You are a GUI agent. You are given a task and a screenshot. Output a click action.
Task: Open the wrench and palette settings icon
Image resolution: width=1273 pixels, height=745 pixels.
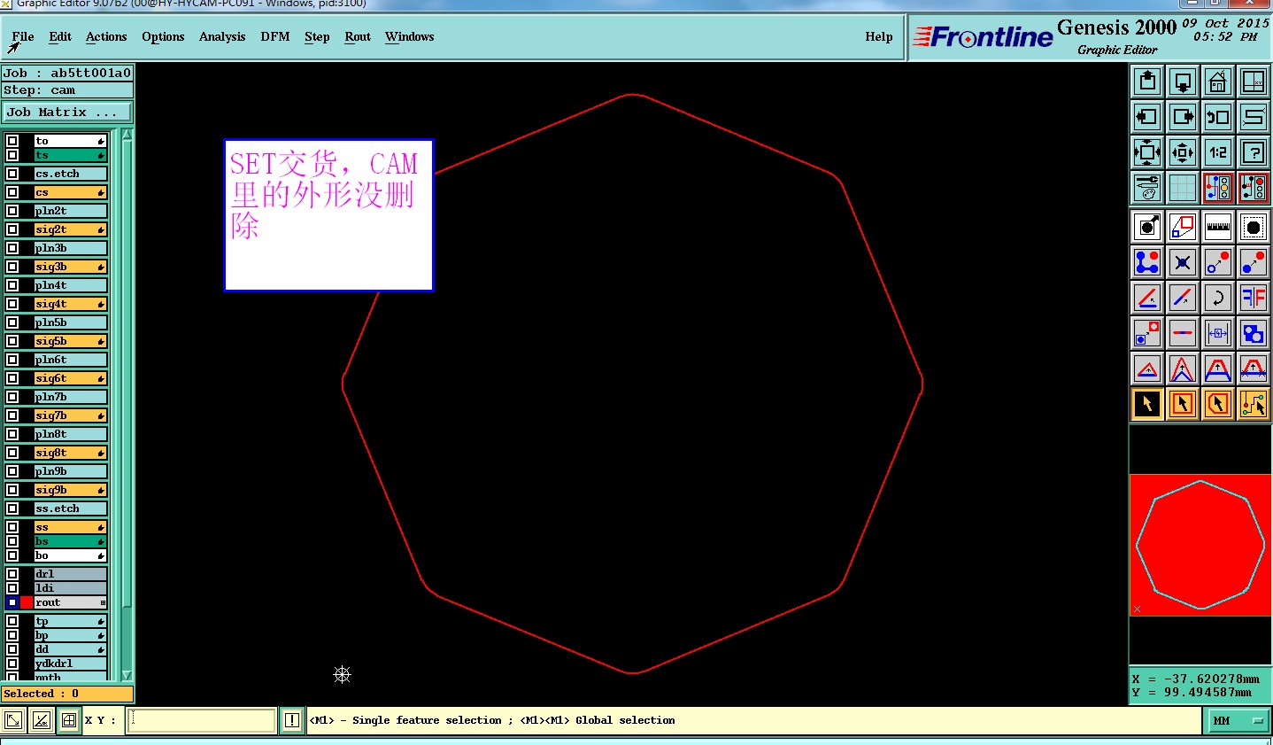pyautogui.click(x=1147, y=188)
